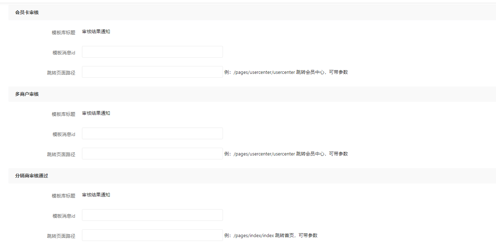Click the 跳转页面路径 field under 多商户审核
496x247 pixels.
point(152,154)
